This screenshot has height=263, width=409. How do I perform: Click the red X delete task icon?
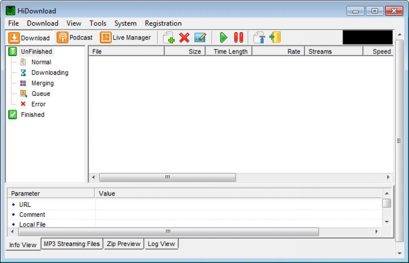pos(184,37)
